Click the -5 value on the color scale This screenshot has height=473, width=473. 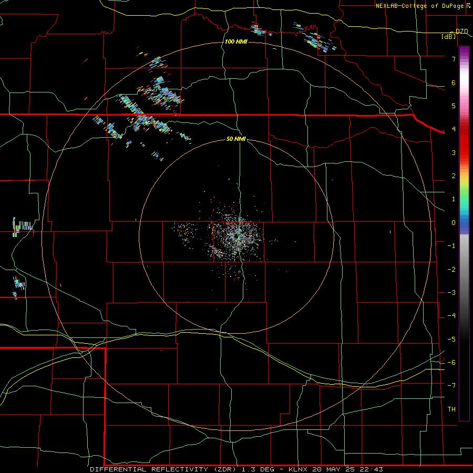(451, 340)
